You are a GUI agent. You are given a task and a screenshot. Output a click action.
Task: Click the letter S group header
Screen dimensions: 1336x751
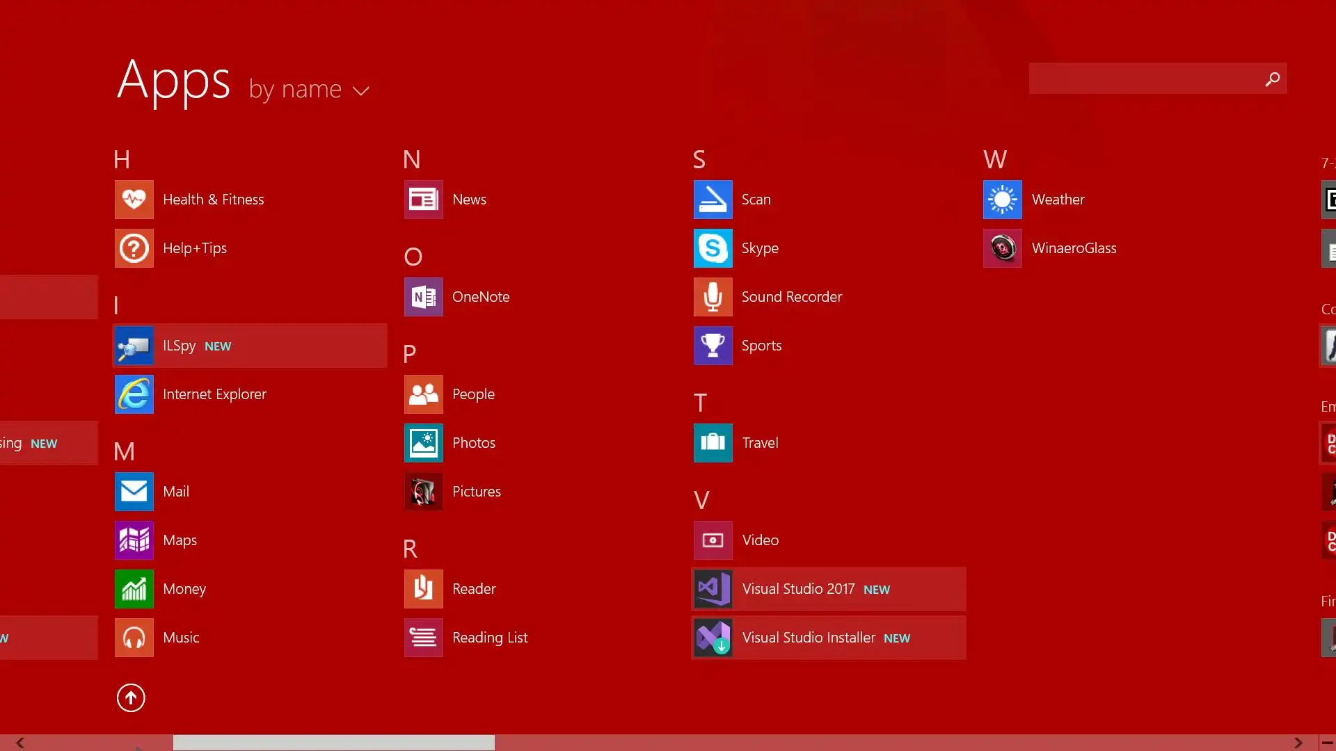point(699,160)
